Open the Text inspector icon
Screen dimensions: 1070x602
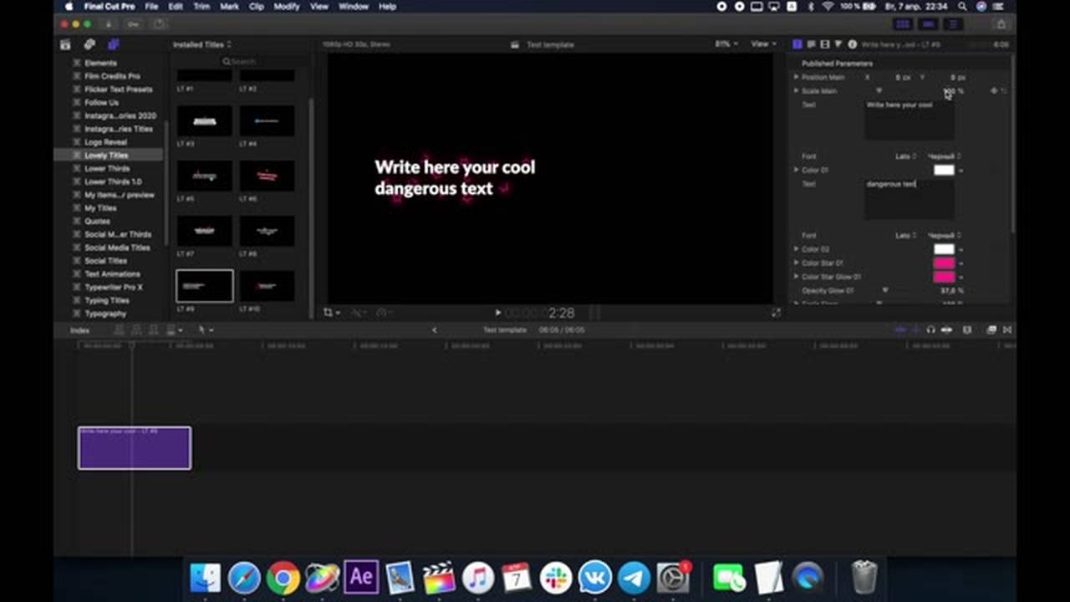[811, 44]
